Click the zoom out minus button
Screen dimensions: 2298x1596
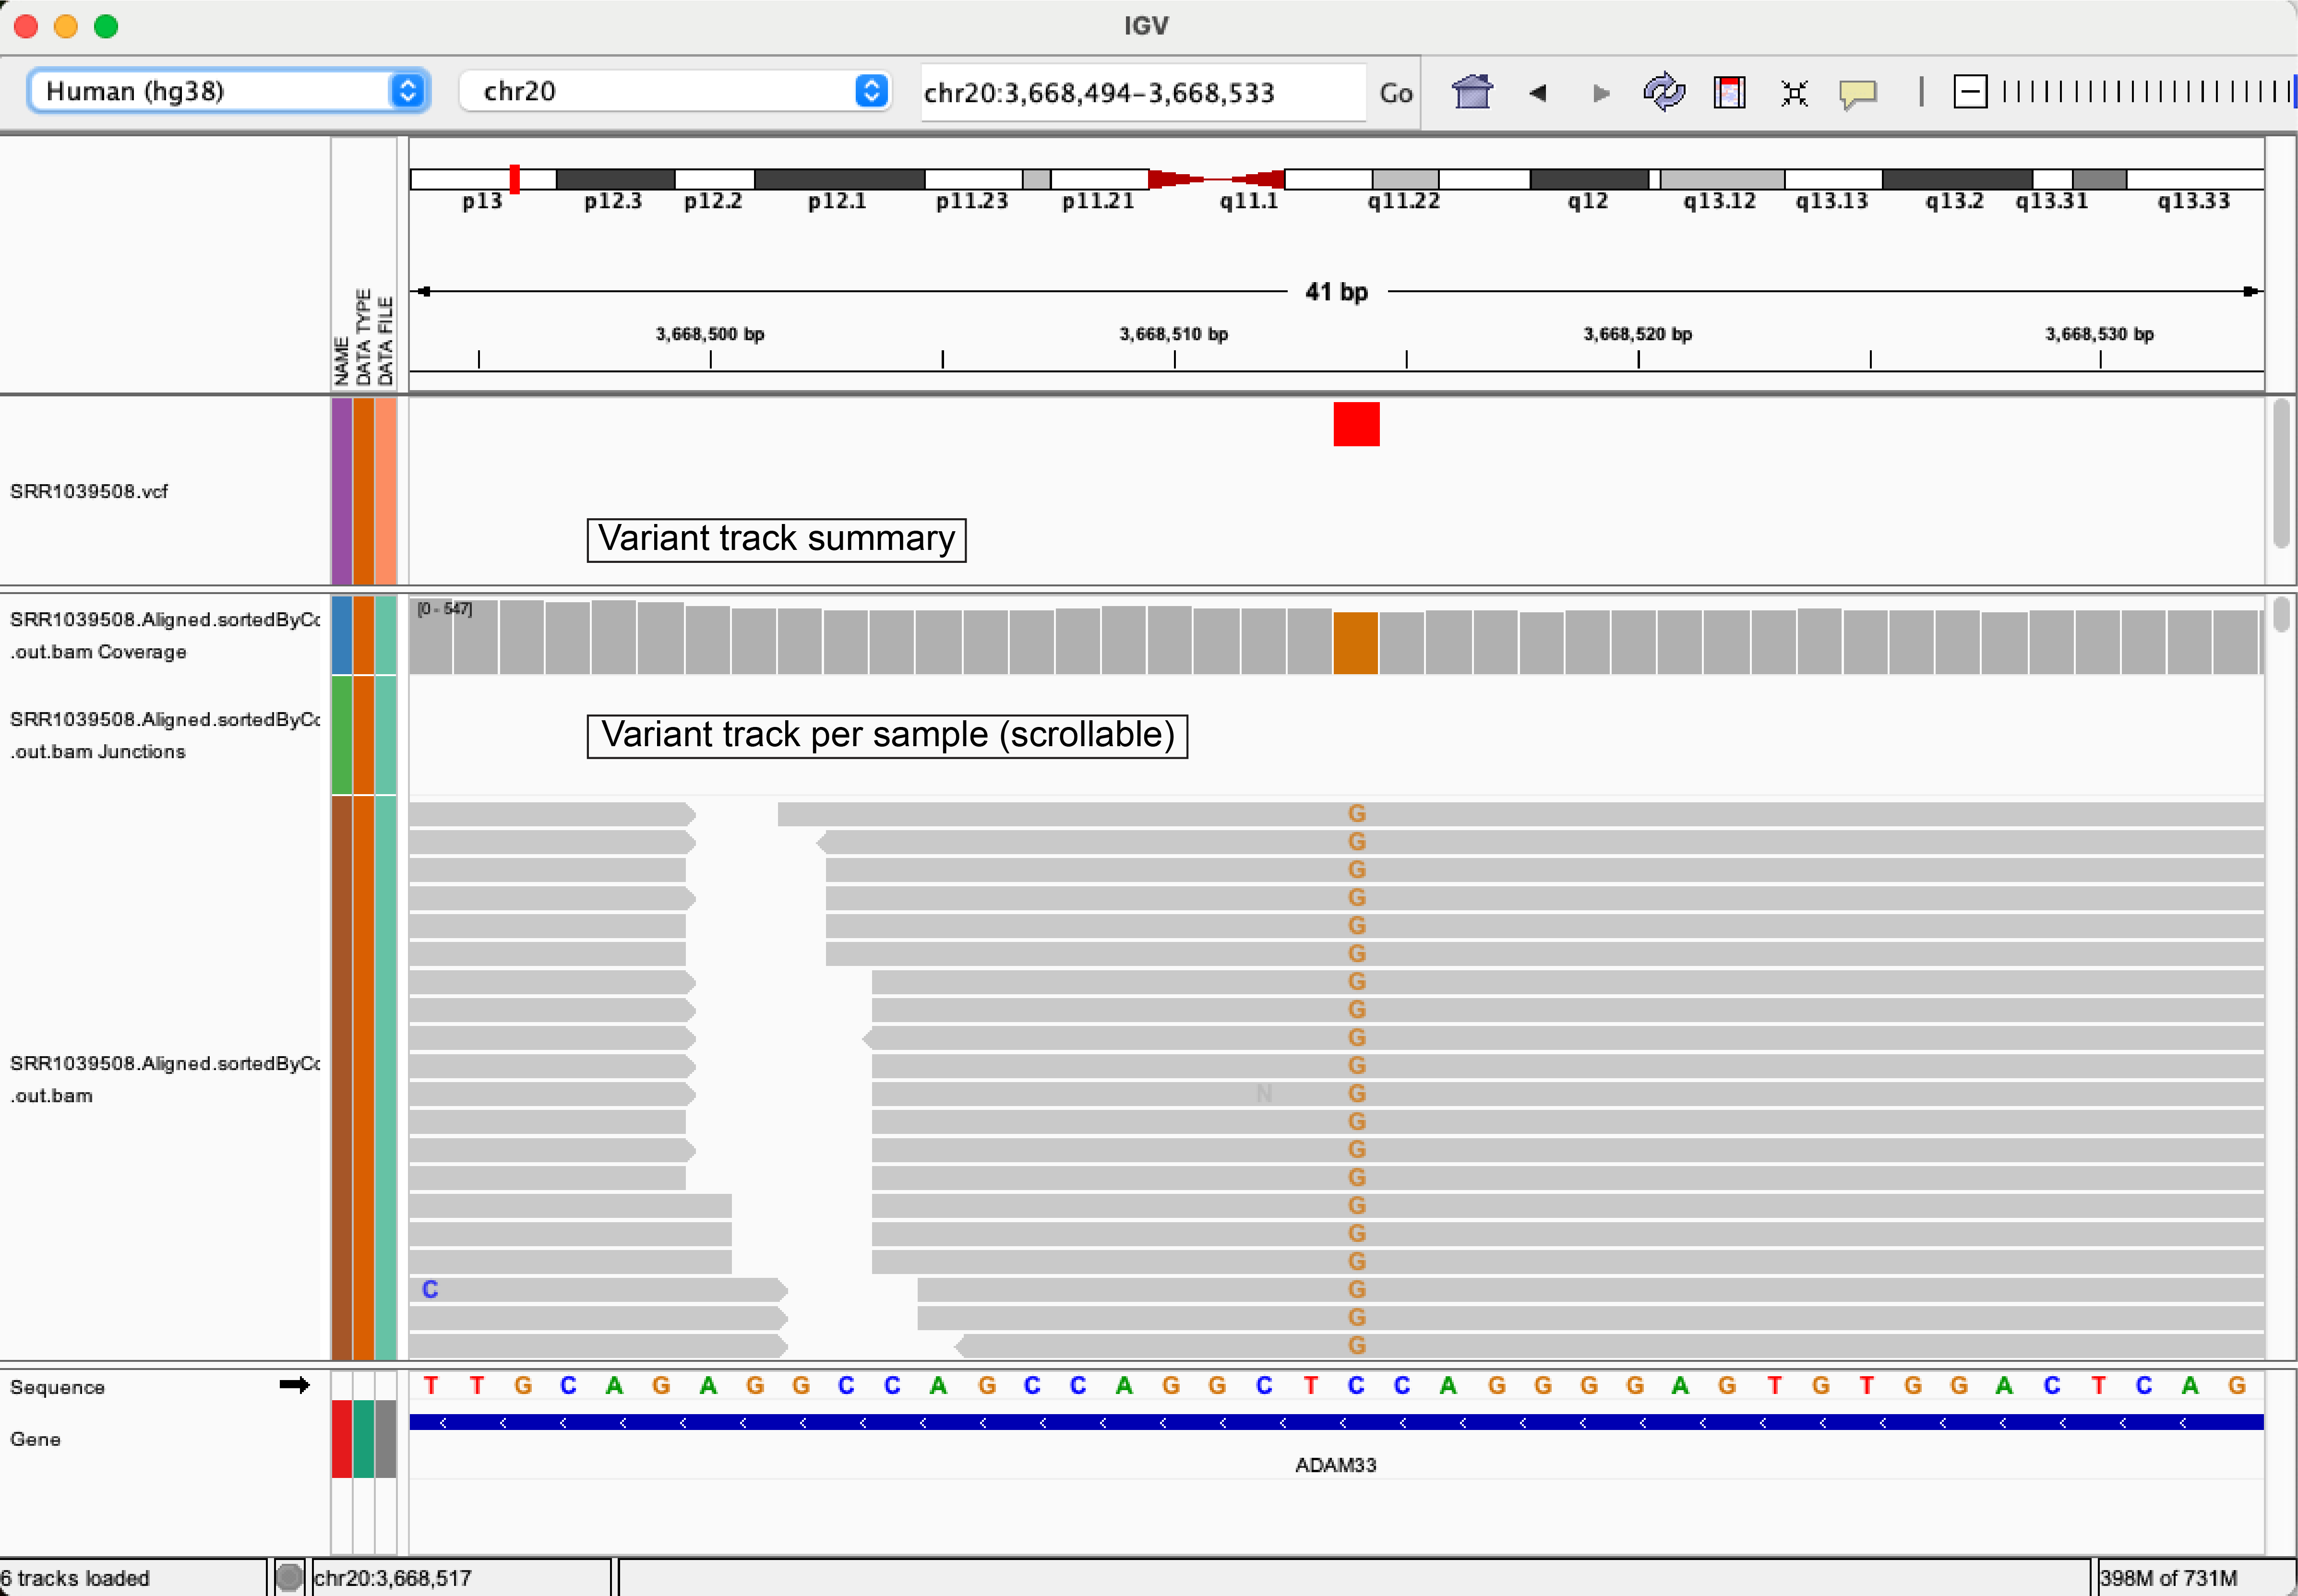point(1969,92)
